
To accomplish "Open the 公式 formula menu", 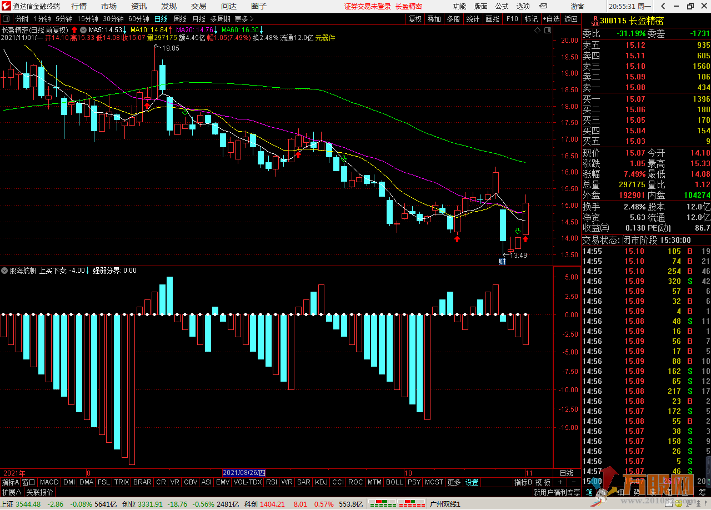I will [x=502, y=6].
